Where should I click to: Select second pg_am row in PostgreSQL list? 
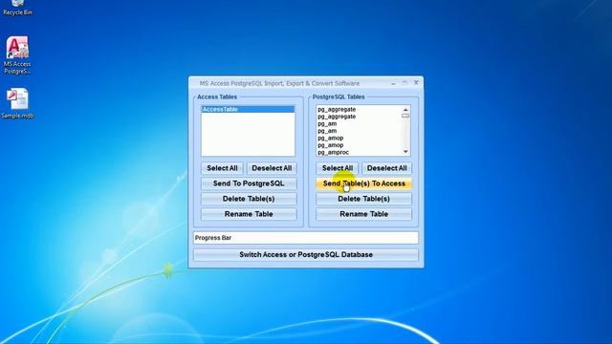click(360, 131)
